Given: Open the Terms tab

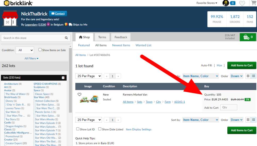Looking at the screenshot, I should 102,37.
